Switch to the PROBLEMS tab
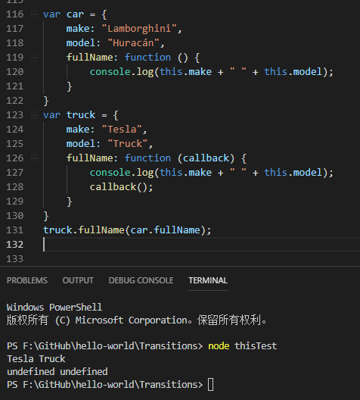This screenshot has width=360, height=400. (27, 280)
